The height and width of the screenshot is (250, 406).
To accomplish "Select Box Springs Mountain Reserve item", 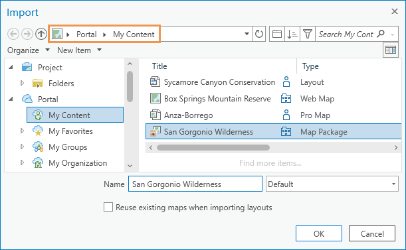I will click(217, 99).
